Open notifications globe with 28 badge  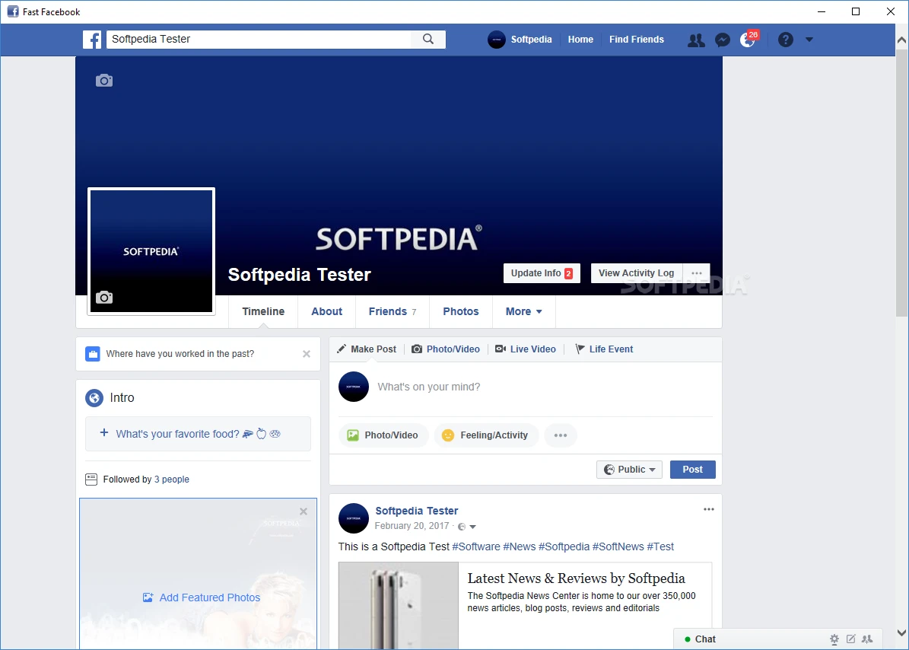click(x=748, y=40)
